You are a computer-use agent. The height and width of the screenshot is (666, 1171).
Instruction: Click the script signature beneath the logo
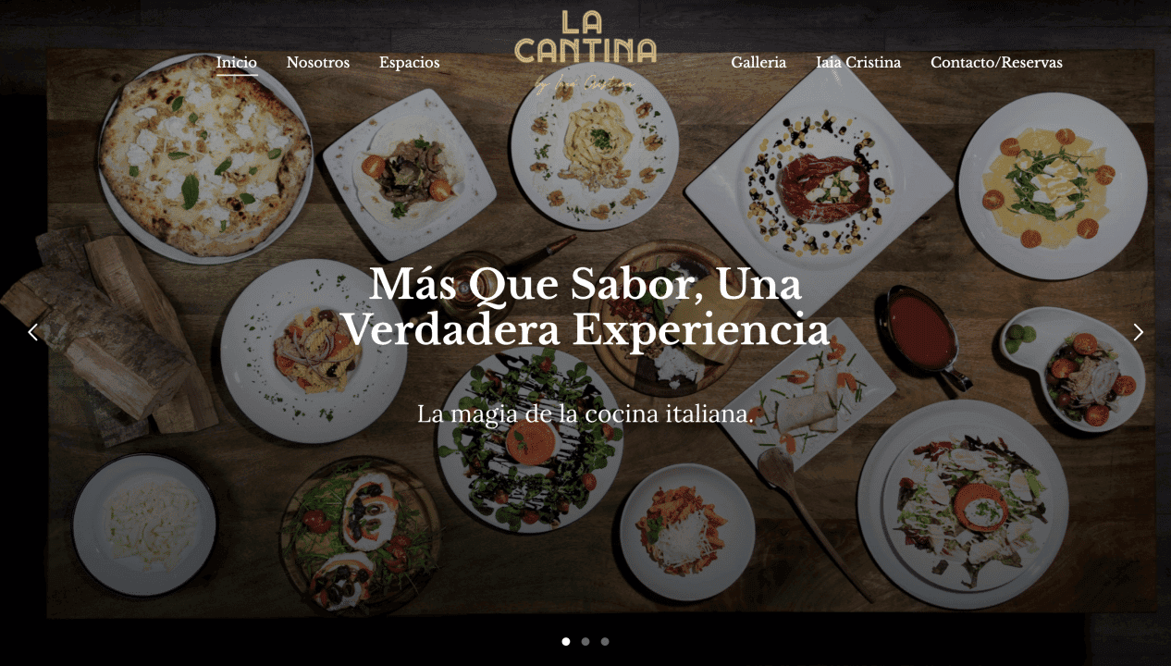[585, 84]
